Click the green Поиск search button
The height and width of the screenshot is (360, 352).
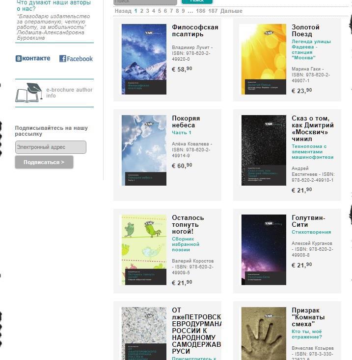click(197, 1)
